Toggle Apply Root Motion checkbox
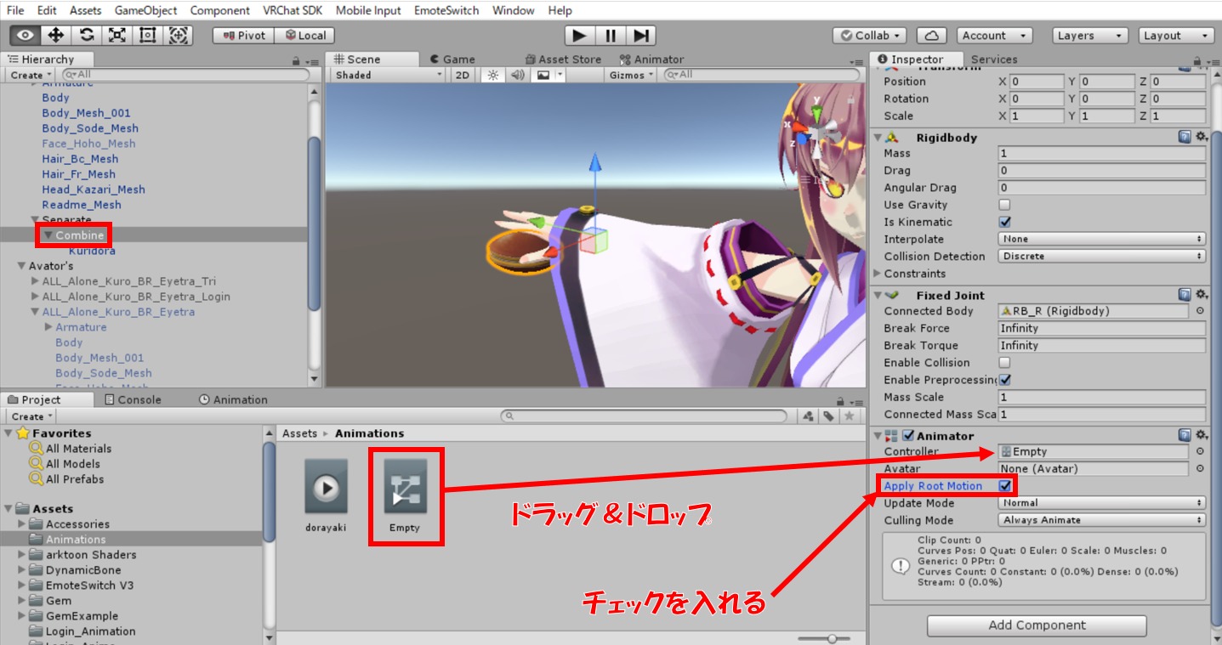 click(x=1005, y=486)
